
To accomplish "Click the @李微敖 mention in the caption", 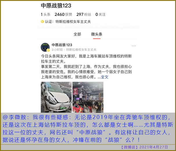I will pyautogui.click(x=15, y=117).
